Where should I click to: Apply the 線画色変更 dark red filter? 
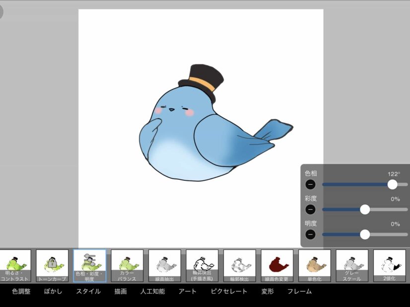click(x=277, y=266)
